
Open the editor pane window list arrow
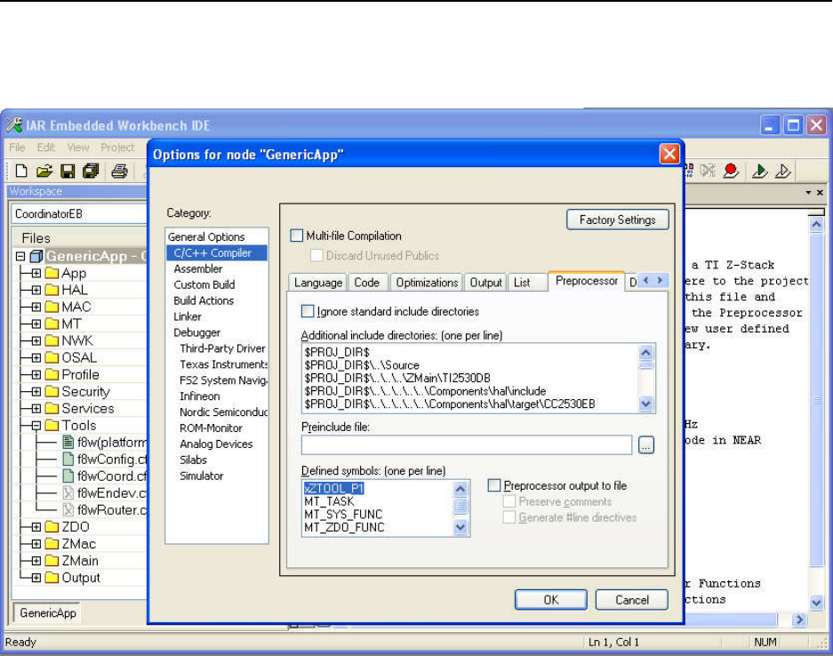(x=808, y=192)
